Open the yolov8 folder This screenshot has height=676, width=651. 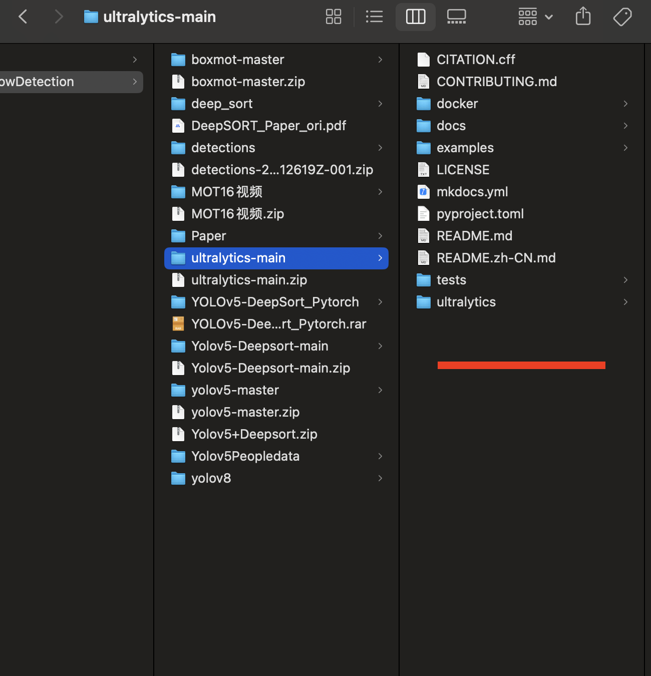coord(211,478)
